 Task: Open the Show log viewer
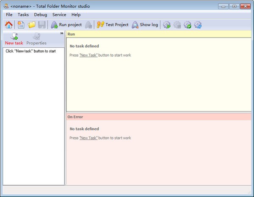145,25
